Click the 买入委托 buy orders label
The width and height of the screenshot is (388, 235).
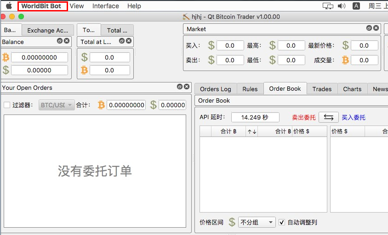354,118
